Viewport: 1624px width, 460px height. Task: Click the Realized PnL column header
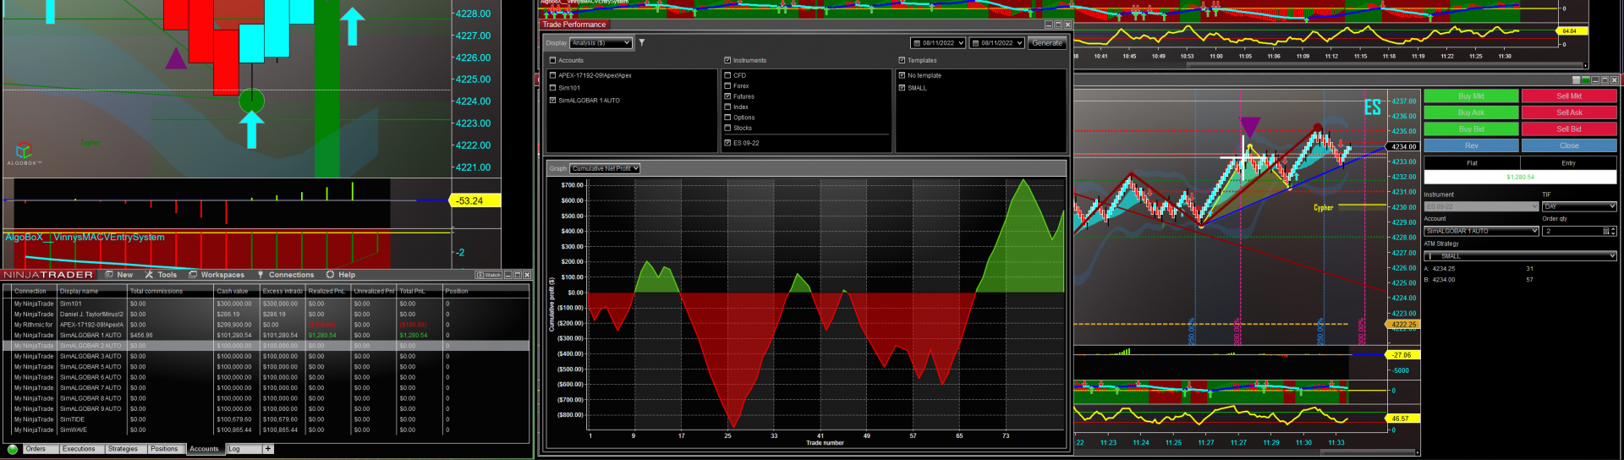[x=327, y=291]
